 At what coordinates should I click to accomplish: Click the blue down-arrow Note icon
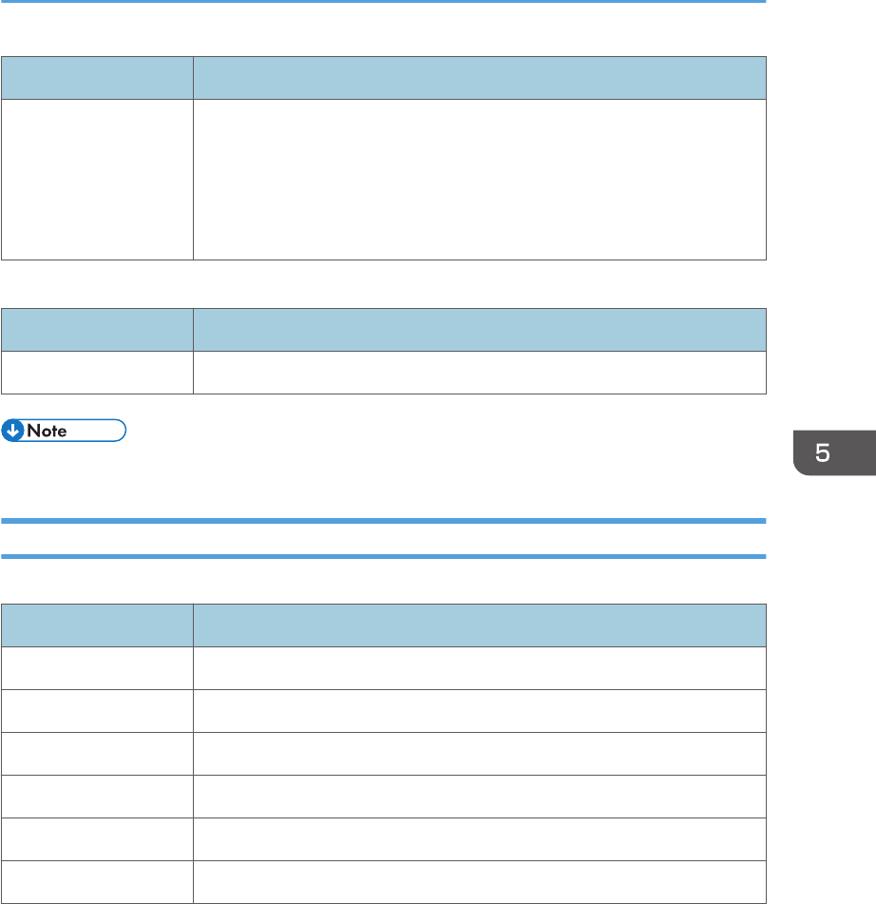click(x=12, y=431)
